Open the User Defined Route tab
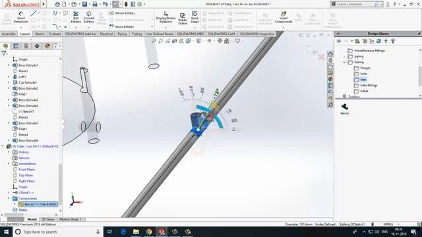 pos(160,34)
